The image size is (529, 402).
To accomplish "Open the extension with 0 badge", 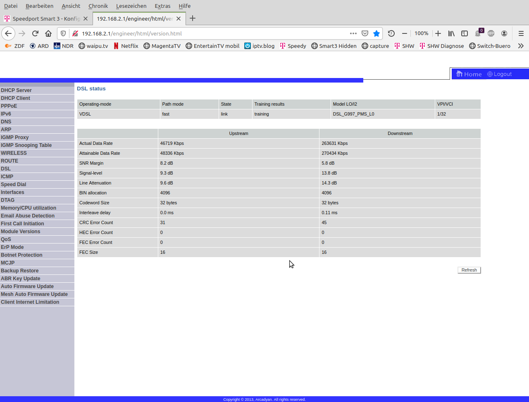I will [x=478, y=33].
